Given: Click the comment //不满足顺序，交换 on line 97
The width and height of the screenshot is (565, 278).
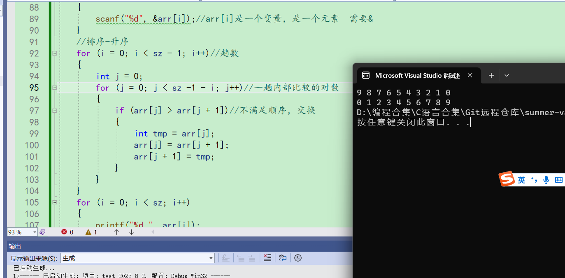Looking at the screenshot, I should click(272, 111).
